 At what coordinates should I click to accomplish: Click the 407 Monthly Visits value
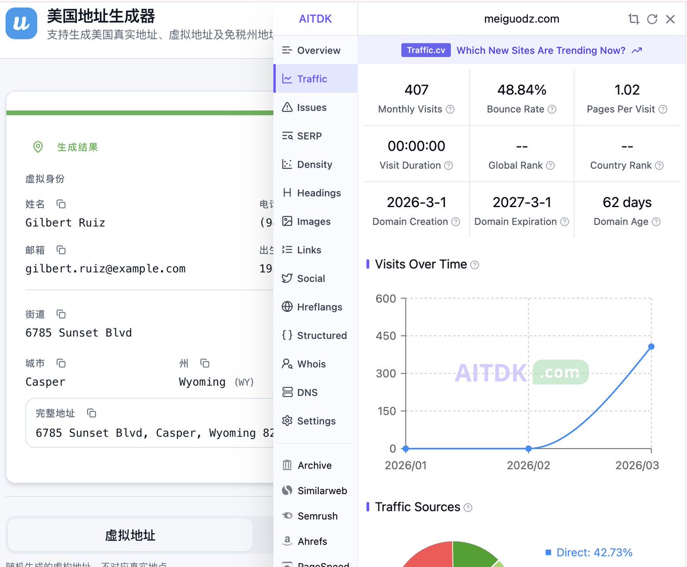click(x=416, y=90)
